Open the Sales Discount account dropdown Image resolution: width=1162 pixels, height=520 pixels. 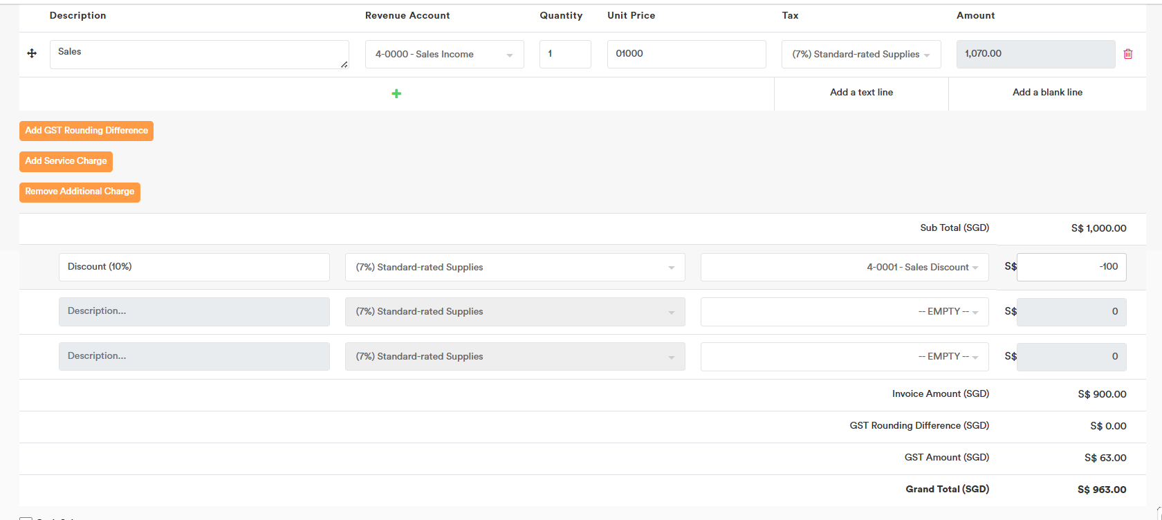tap(845, 268)
